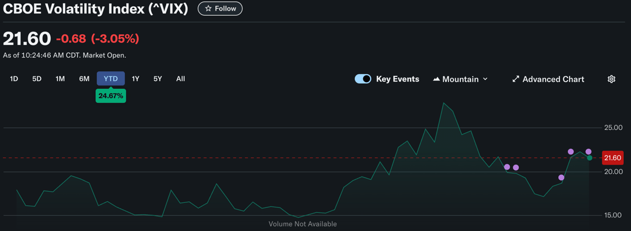
Task: Select the 6M time range
Action: [x=84, y=79]
